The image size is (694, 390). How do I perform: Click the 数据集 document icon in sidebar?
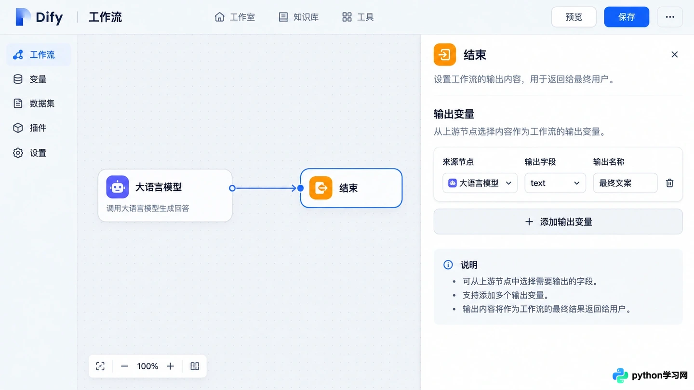click(18, 104)
